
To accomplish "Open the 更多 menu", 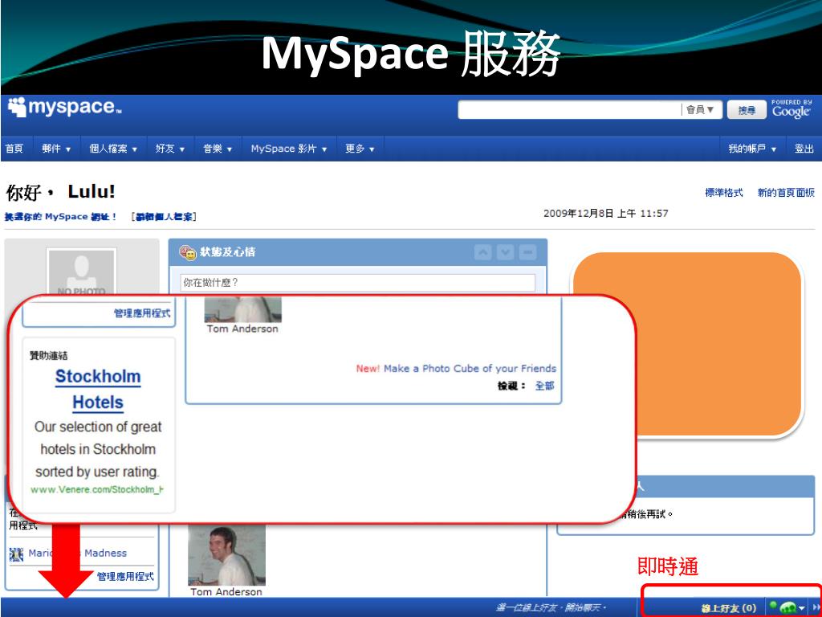I will pyautogui.click(x=360, y=149).
